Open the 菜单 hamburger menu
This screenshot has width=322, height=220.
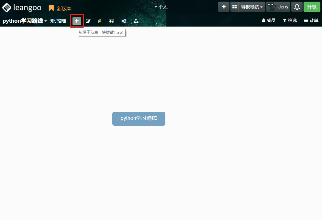coord(311,21)
